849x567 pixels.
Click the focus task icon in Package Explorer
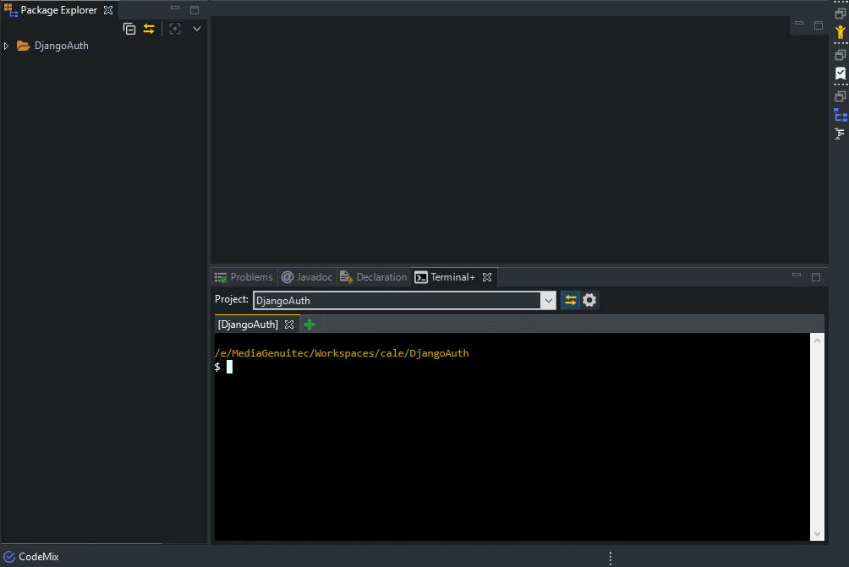tap(175, 29)
